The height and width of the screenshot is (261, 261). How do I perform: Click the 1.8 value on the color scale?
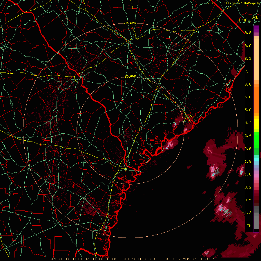[248, 162]
